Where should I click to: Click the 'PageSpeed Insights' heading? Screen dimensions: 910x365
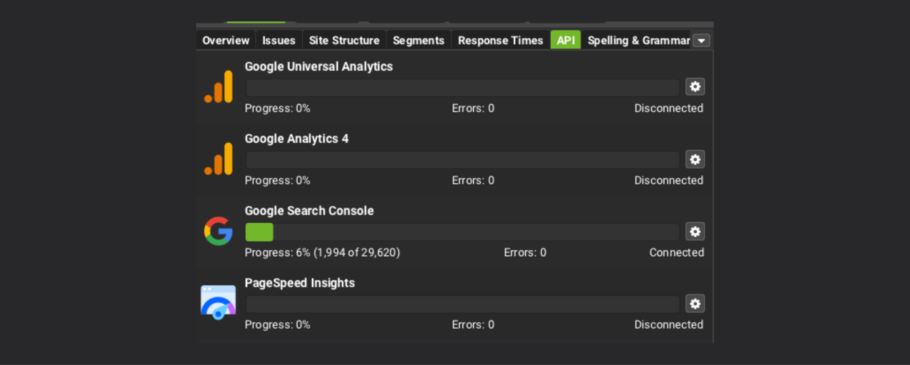(x=299, y=283)
